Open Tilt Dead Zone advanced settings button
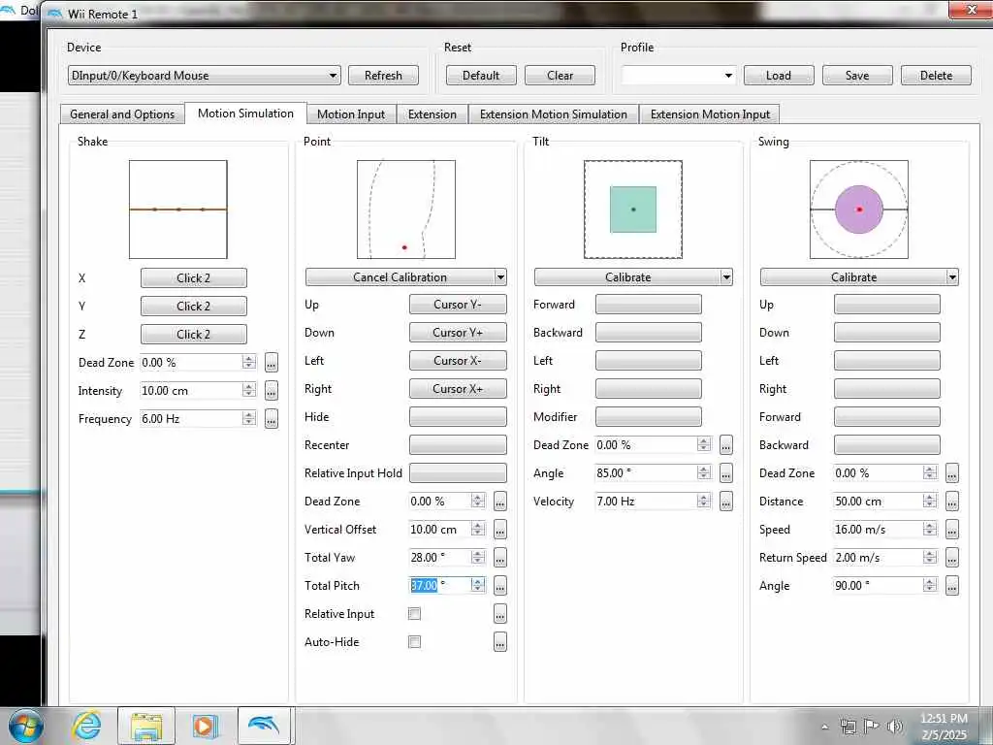 [x=726, y=444]
